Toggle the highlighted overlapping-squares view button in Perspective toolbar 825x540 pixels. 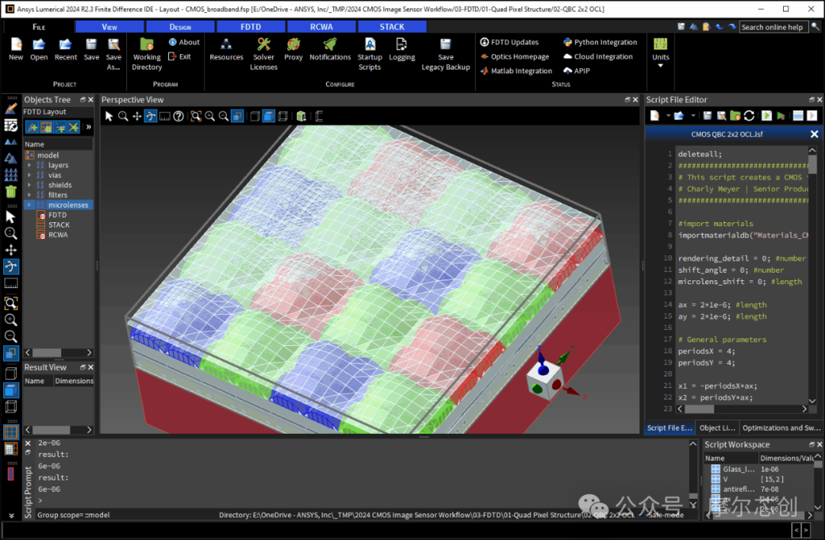[x=238, y=116]
